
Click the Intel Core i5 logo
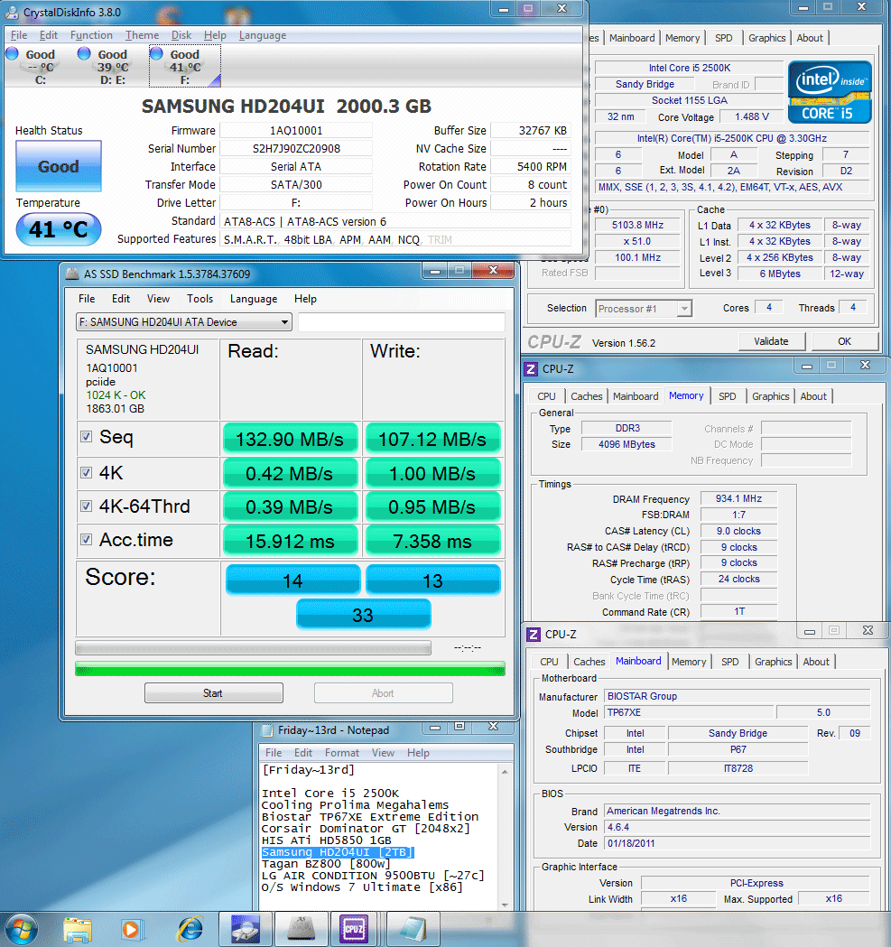click(830, 92)
